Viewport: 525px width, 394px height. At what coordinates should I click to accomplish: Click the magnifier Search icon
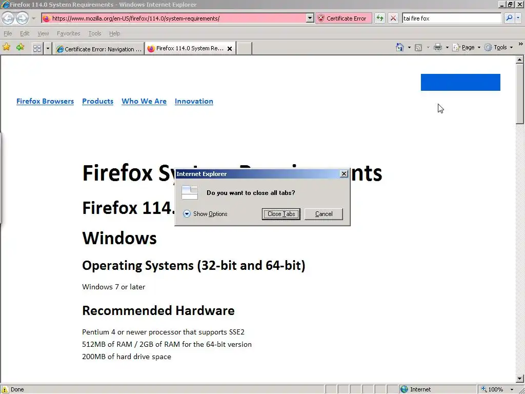pyautogui.click(x=509, y=18)
